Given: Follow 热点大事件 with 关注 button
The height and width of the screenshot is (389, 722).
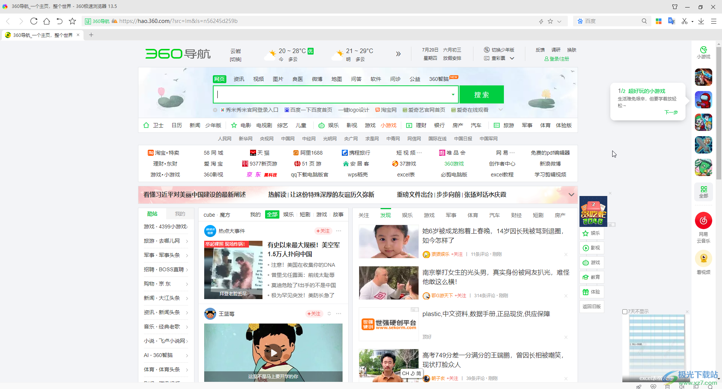Looking at the screenshot, I should (323, 231).
